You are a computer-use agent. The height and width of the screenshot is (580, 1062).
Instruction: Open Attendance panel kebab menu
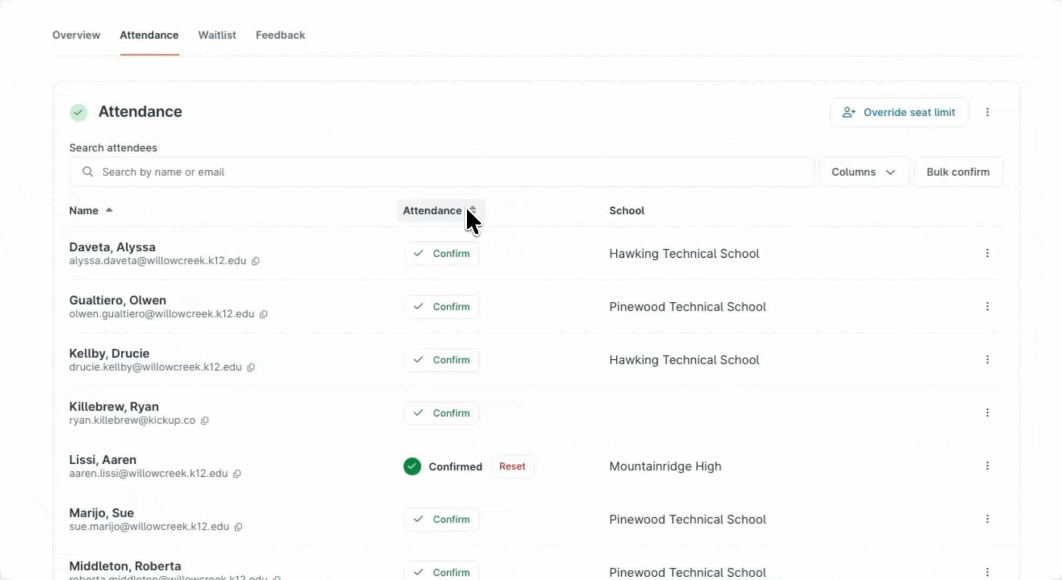click(x=987, y=112)
